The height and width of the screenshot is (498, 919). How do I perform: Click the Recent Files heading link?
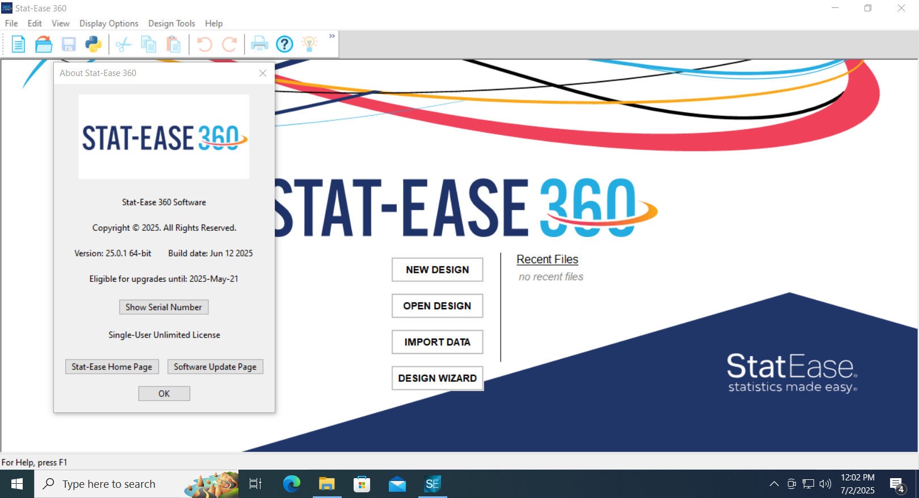[x=547, y=259]
